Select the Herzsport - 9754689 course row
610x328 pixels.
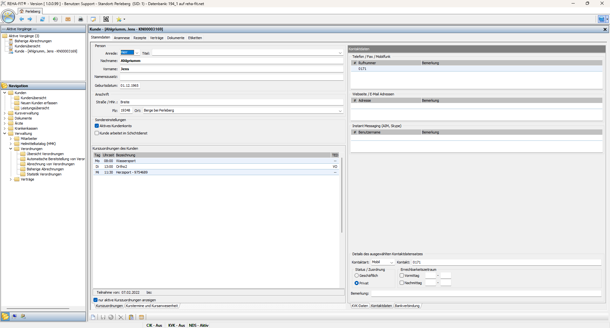[x=216, y=172]
